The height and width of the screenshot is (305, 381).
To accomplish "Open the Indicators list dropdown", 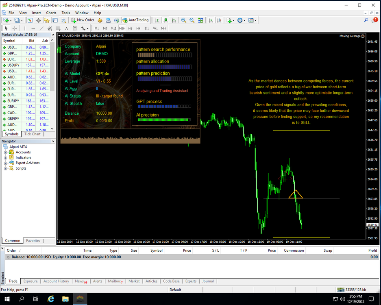I will click(x=230, y=20).
